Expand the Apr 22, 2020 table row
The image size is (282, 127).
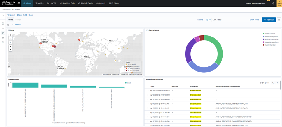click(x=148, y=90)
